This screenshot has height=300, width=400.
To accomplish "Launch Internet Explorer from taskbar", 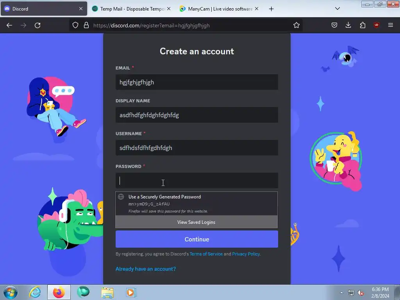I will tap(35, 292).
